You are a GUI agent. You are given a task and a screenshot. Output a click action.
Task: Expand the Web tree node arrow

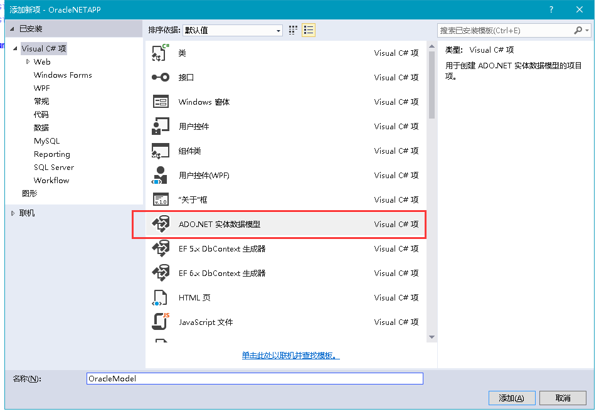(x=28, y=61)
